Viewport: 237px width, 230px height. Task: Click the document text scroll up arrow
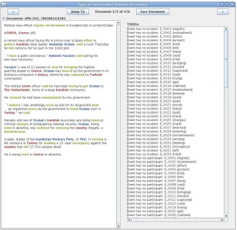pos(118,23)
